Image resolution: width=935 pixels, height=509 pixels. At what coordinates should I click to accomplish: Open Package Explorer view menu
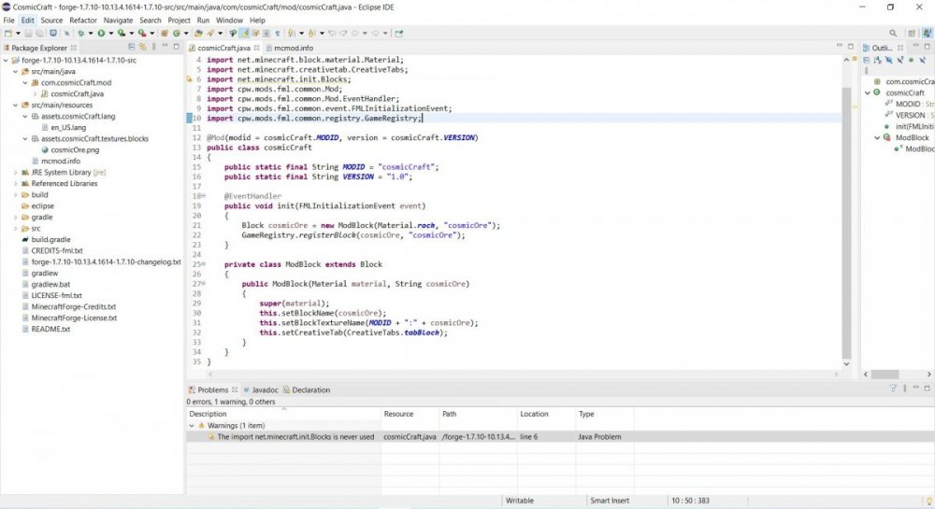(153, 47)
